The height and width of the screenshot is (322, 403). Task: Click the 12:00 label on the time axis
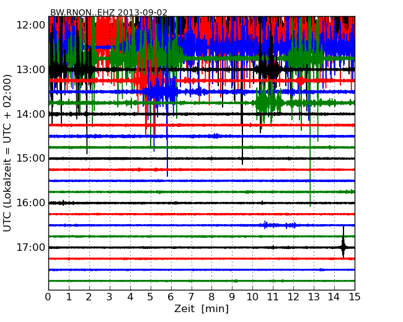point(31,25)
